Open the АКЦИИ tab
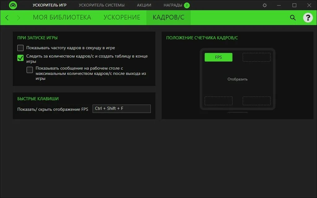Viewport: 317px width, 198px height. pos(144,5)
